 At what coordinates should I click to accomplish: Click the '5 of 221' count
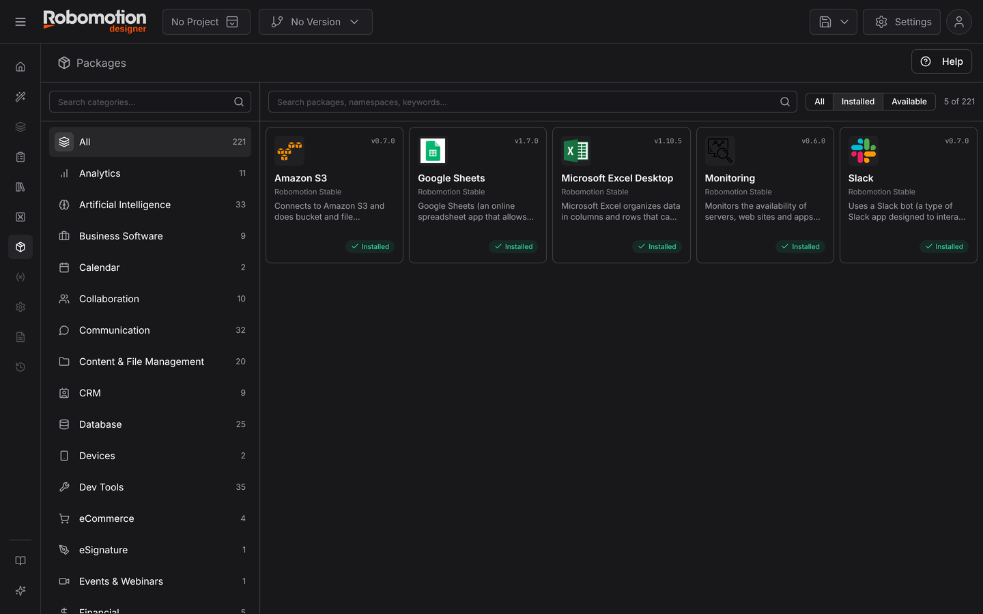(959, 102)
